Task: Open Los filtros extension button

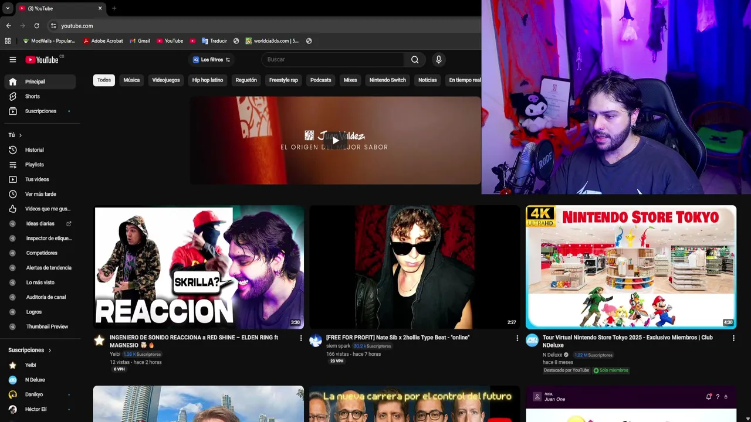Action: coord(211,59)
